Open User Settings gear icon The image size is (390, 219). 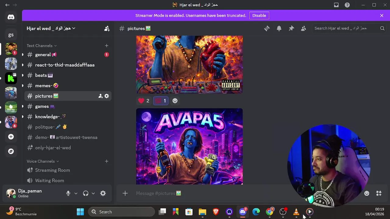(x=103, y=193)
